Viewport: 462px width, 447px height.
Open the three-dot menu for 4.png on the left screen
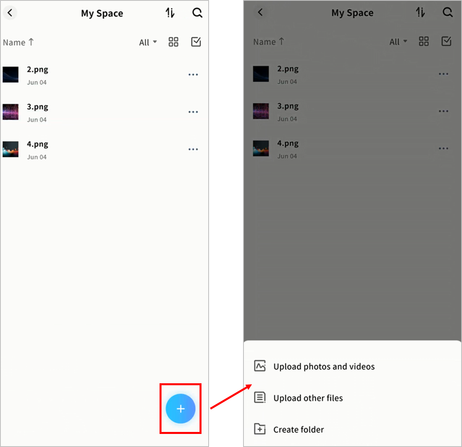[193, 149]
